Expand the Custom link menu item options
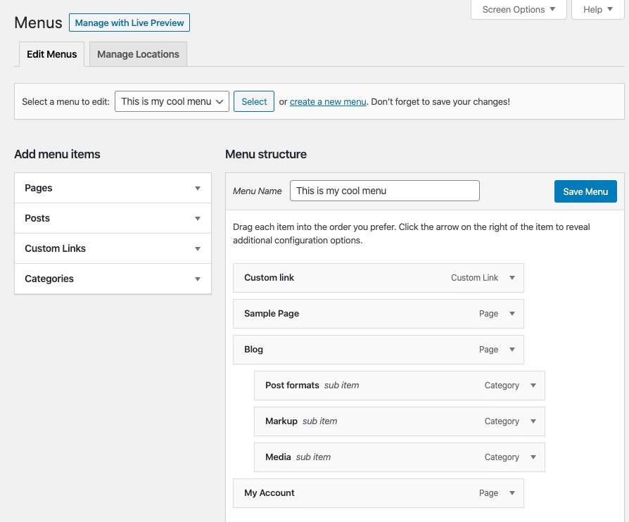The height and width of the screenshot is (522, 629). coord(513,278)
